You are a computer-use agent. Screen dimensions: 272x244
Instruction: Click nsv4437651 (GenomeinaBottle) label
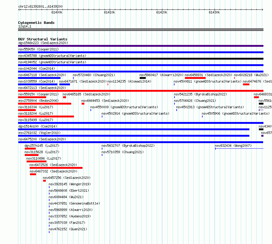74,203
